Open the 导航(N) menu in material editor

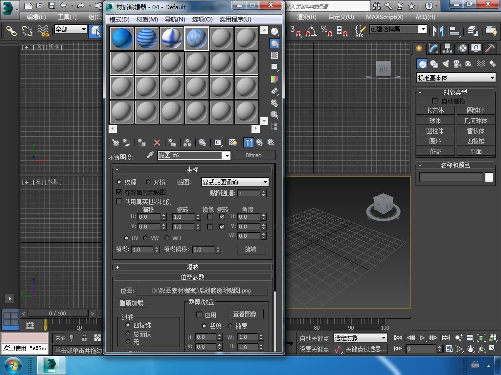coord(175,19)
